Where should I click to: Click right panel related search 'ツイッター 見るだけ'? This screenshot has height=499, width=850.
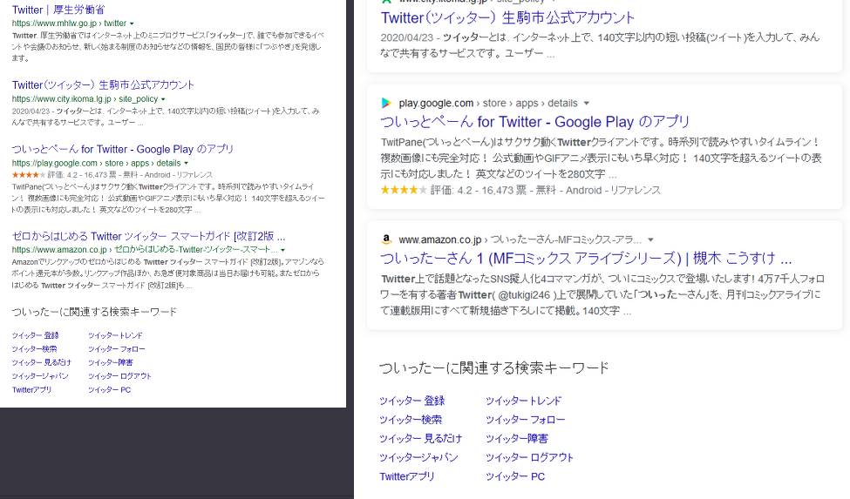point(421,439)
